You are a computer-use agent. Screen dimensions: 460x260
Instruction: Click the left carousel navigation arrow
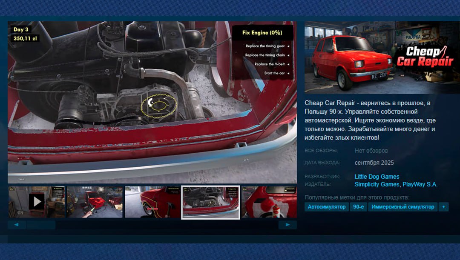tap(17, 224)
